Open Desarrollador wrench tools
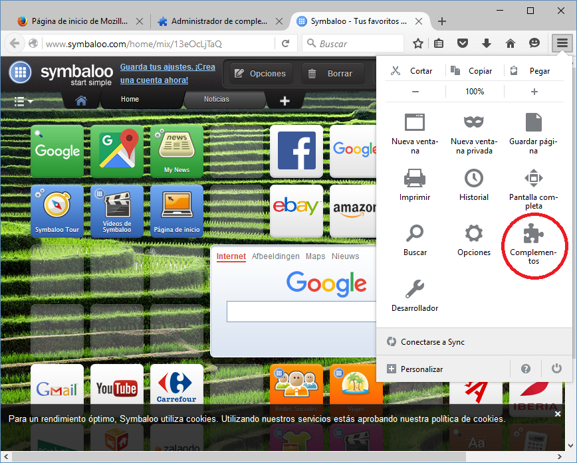Image resolution: width=577 pixels, height=463 pixels. (x=415, y=296)
